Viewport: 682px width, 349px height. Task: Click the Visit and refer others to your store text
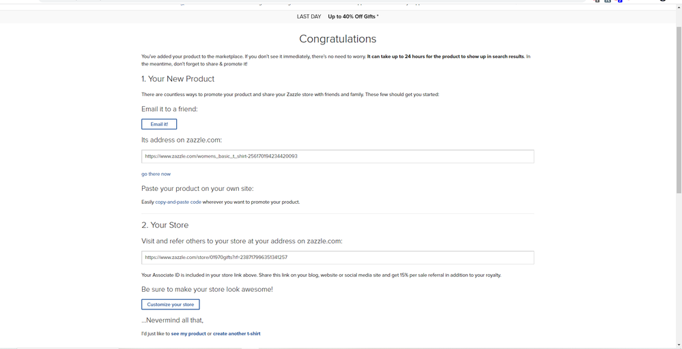point(242,241)
